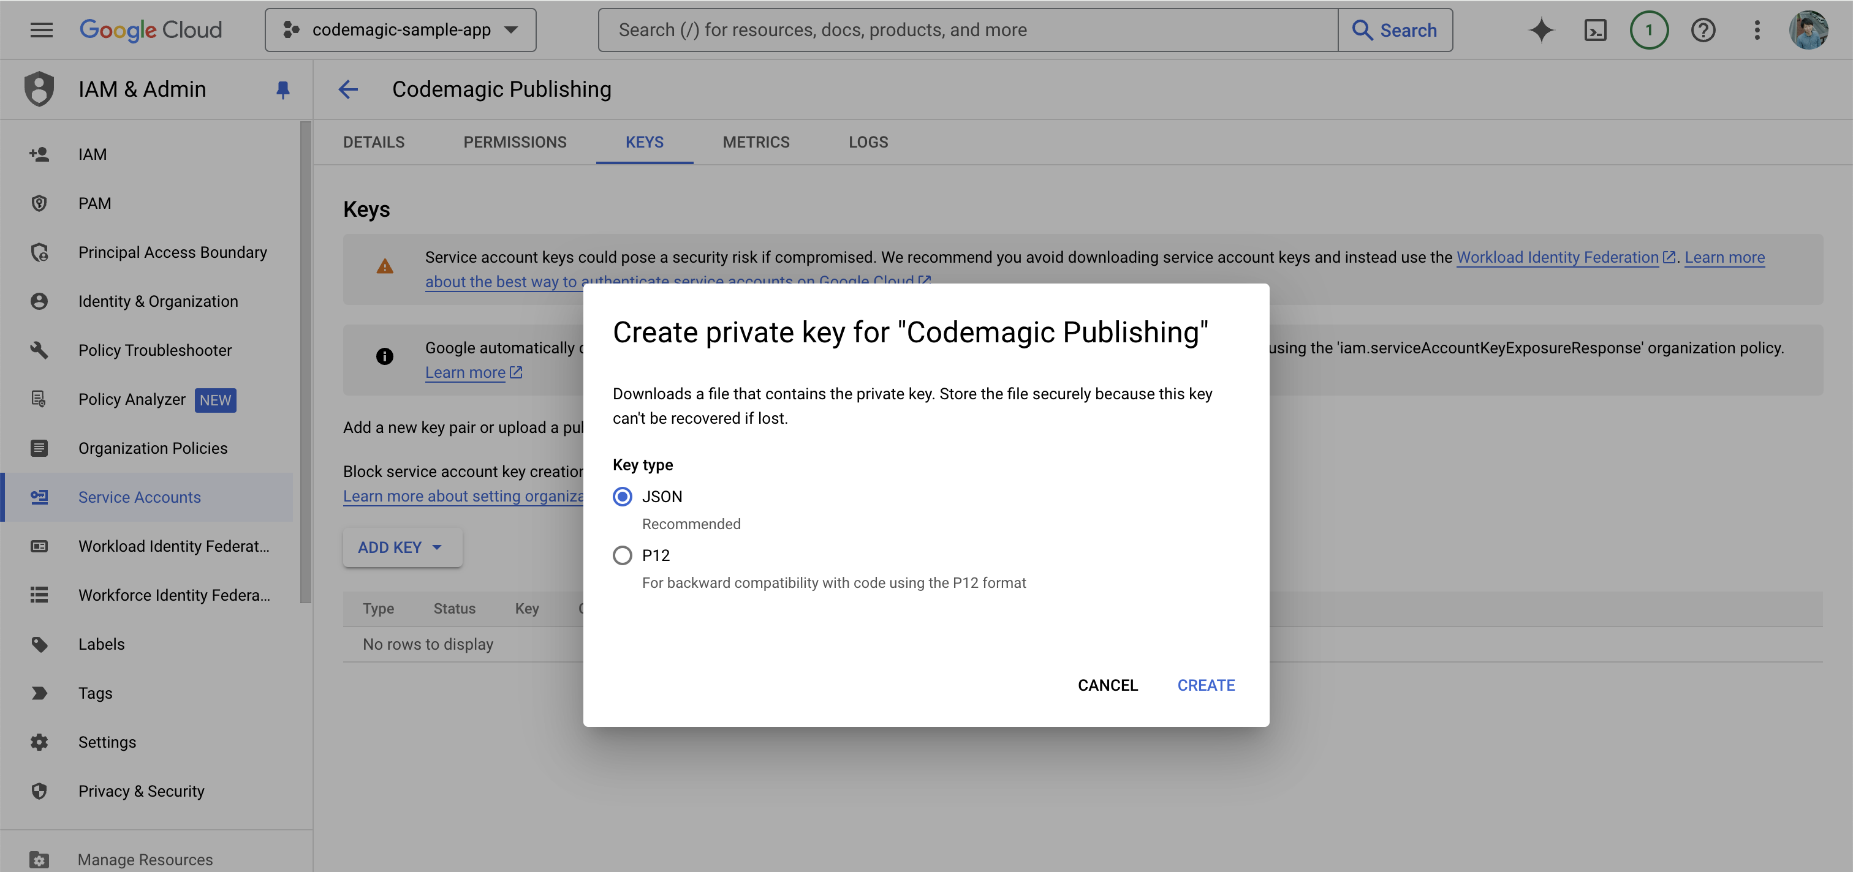Open the main navigation hamburger menu
Viewport: 1853px width, 872px height.
[x=41, y=29]
